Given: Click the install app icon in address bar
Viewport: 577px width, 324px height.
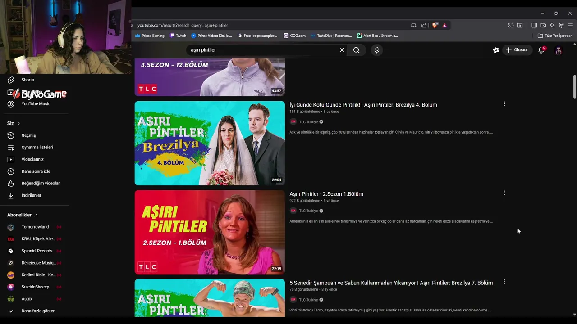Looking at the screenshot, I should tap(413, 25).
